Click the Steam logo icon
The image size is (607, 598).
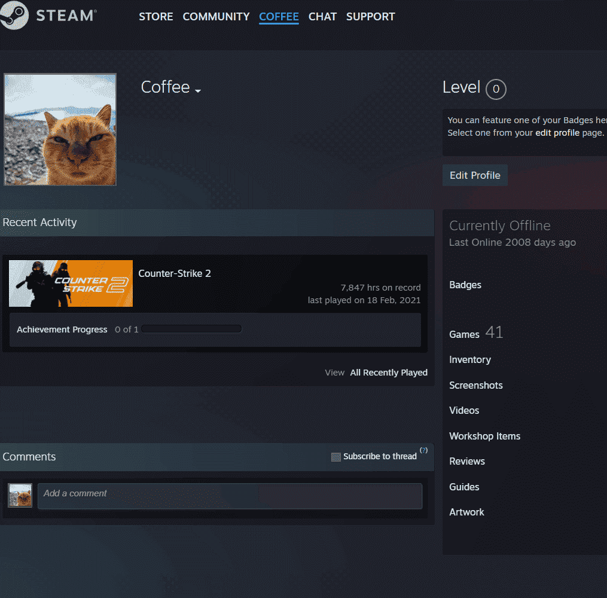pos(14,16)
